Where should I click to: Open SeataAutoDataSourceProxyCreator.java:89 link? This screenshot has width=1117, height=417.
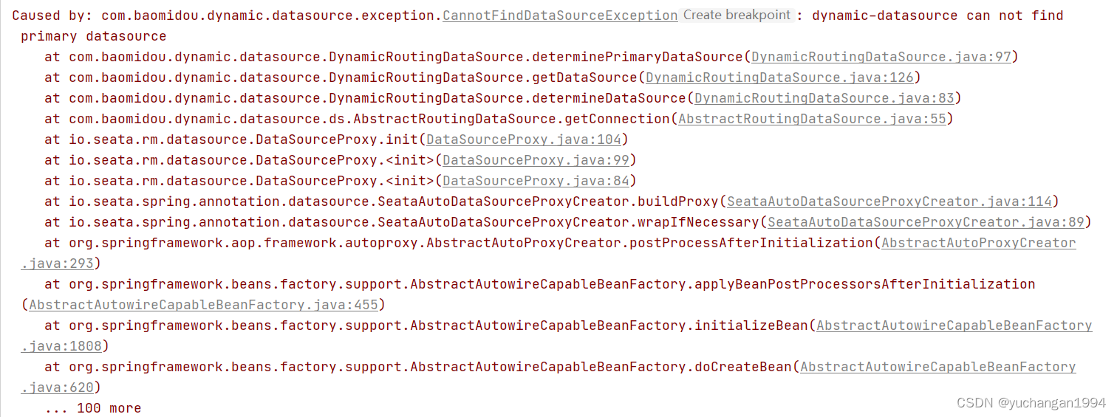(926, 222)
